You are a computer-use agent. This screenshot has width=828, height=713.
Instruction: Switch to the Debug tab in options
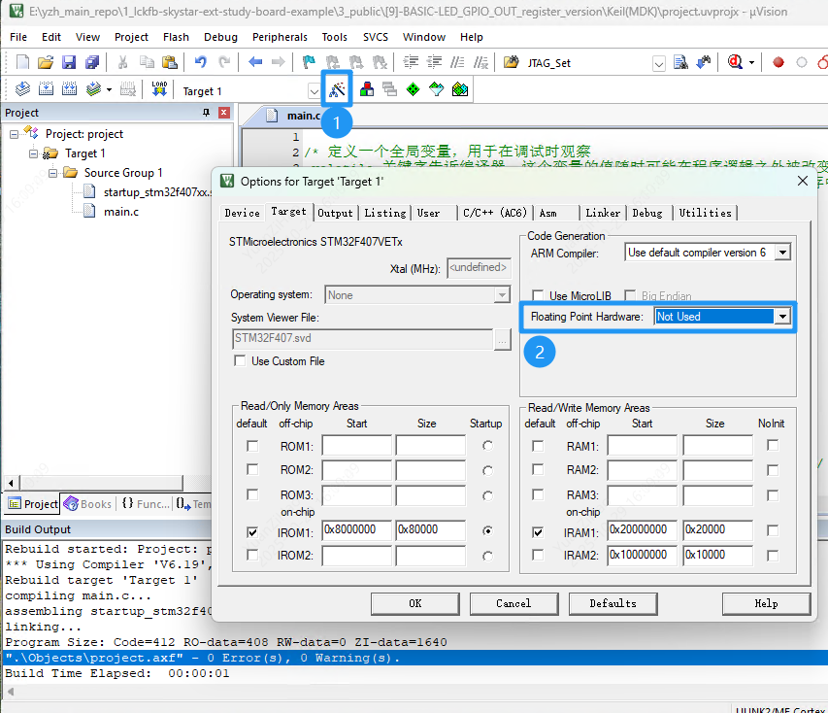point(647,213)
